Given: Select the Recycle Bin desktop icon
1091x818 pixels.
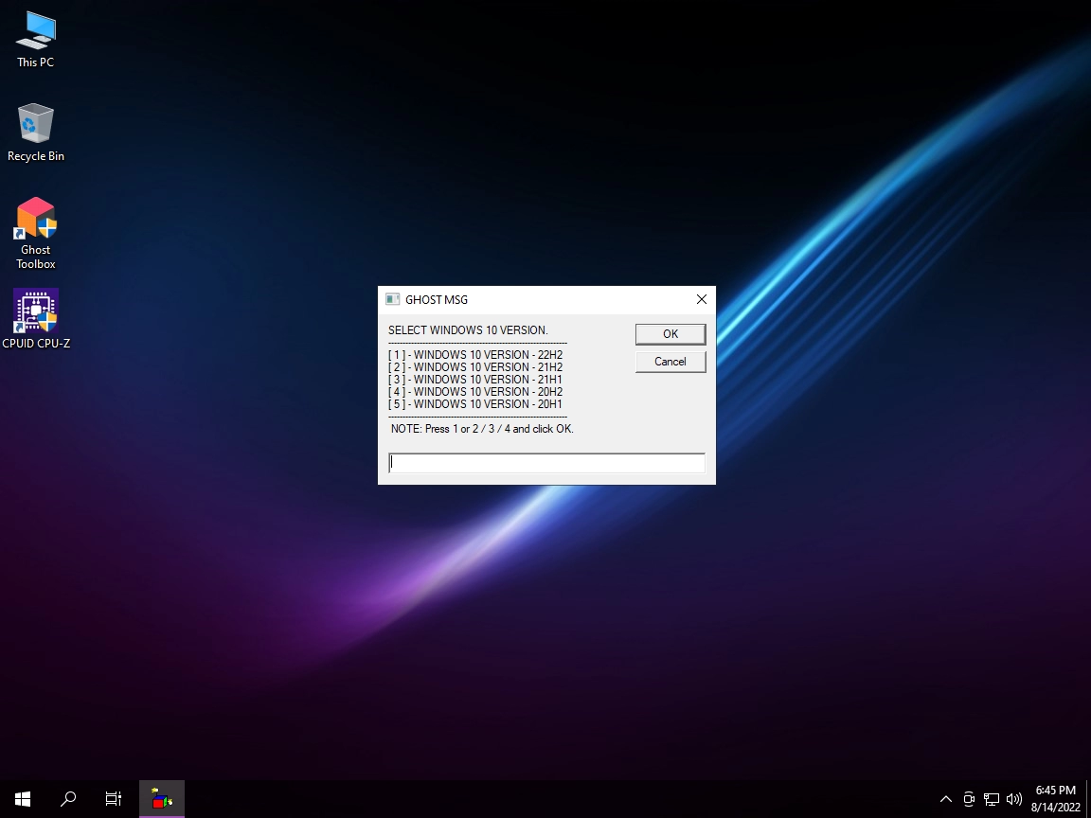Looking at the screenshot, I should click(x=35, y=133).
